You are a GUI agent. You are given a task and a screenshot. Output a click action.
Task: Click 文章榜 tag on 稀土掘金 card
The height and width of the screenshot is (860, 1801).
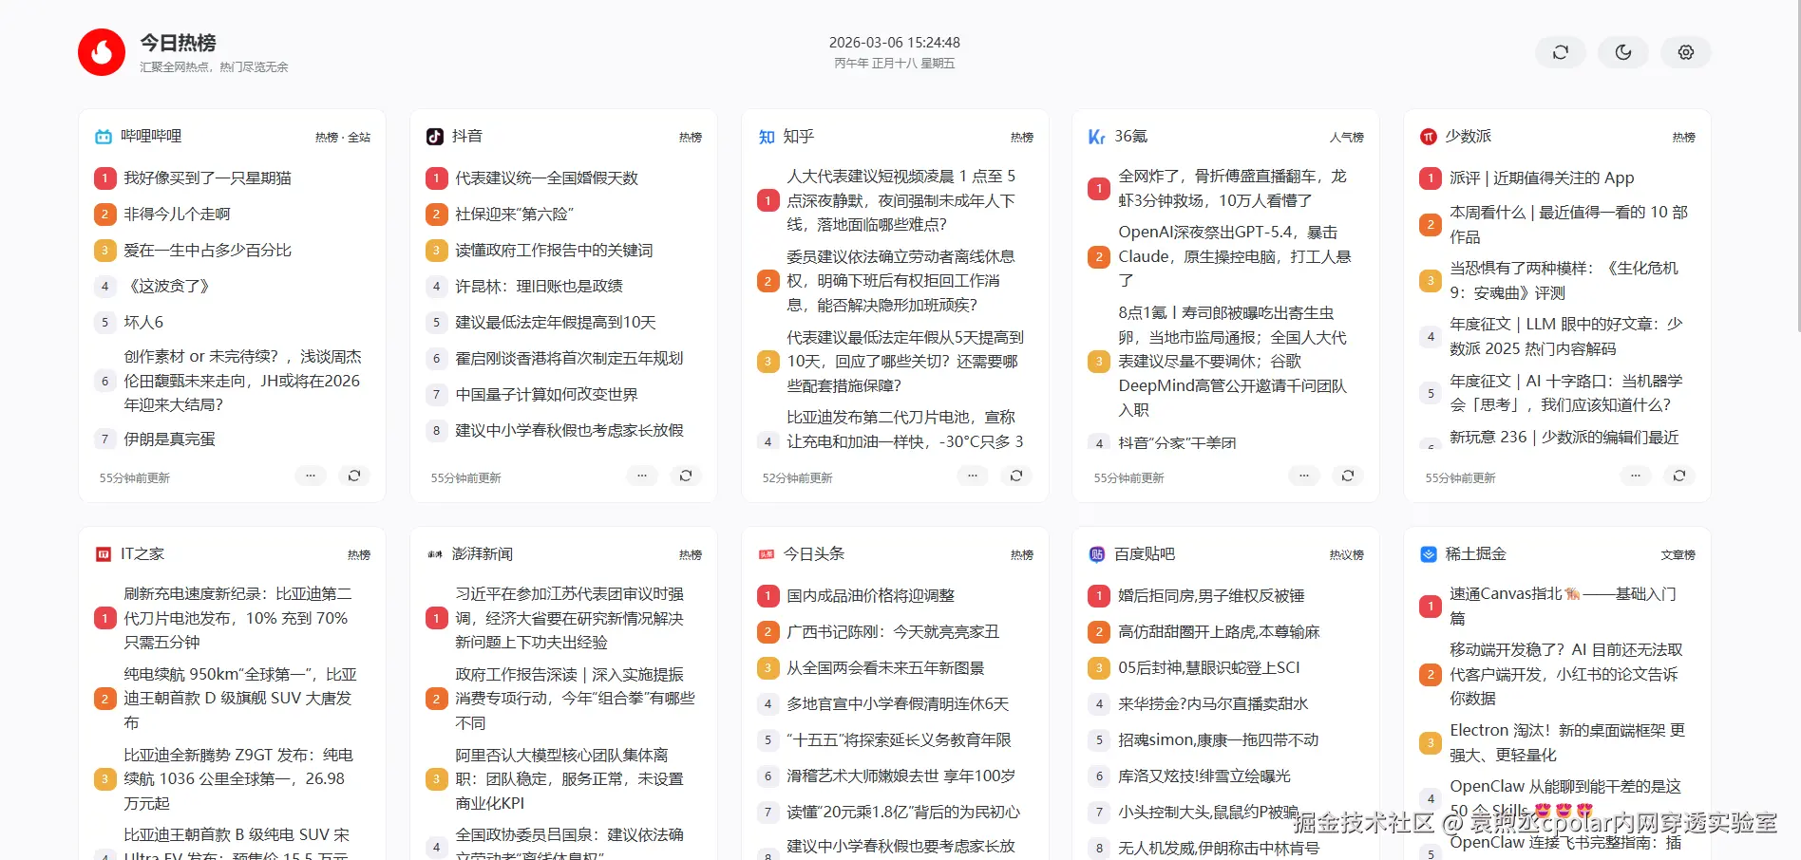(1678, 555)
